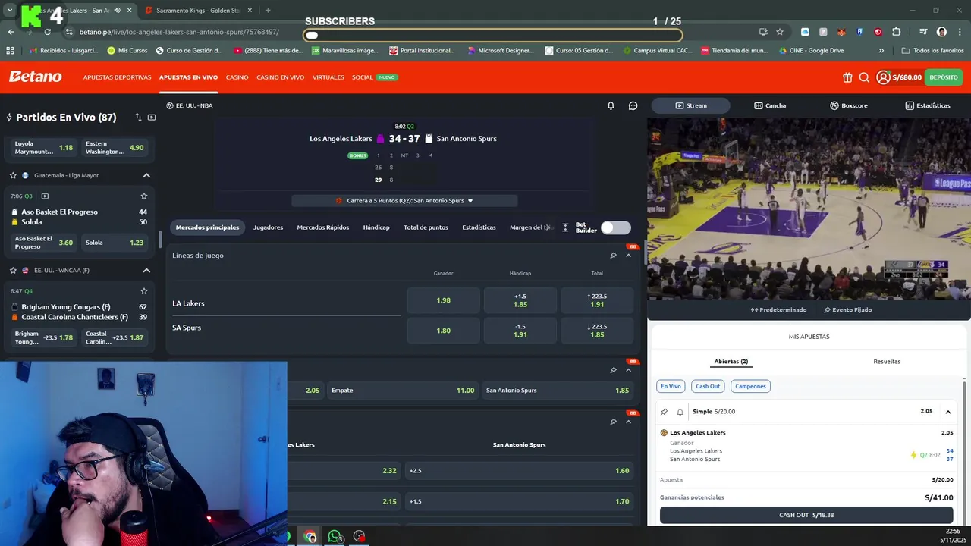Open the MetaMask fox extension icon
This screenshot has height=546, width=971.
tap(841, 32)
